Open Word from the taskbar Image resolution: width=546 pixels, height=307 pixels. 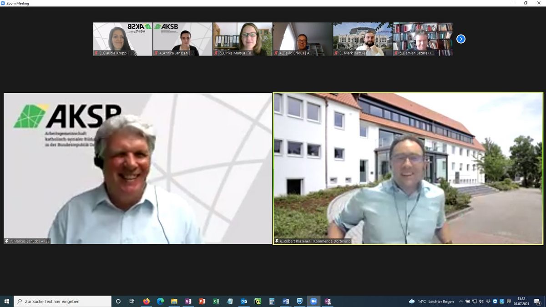pyautogui.click(x=286, y=301)
